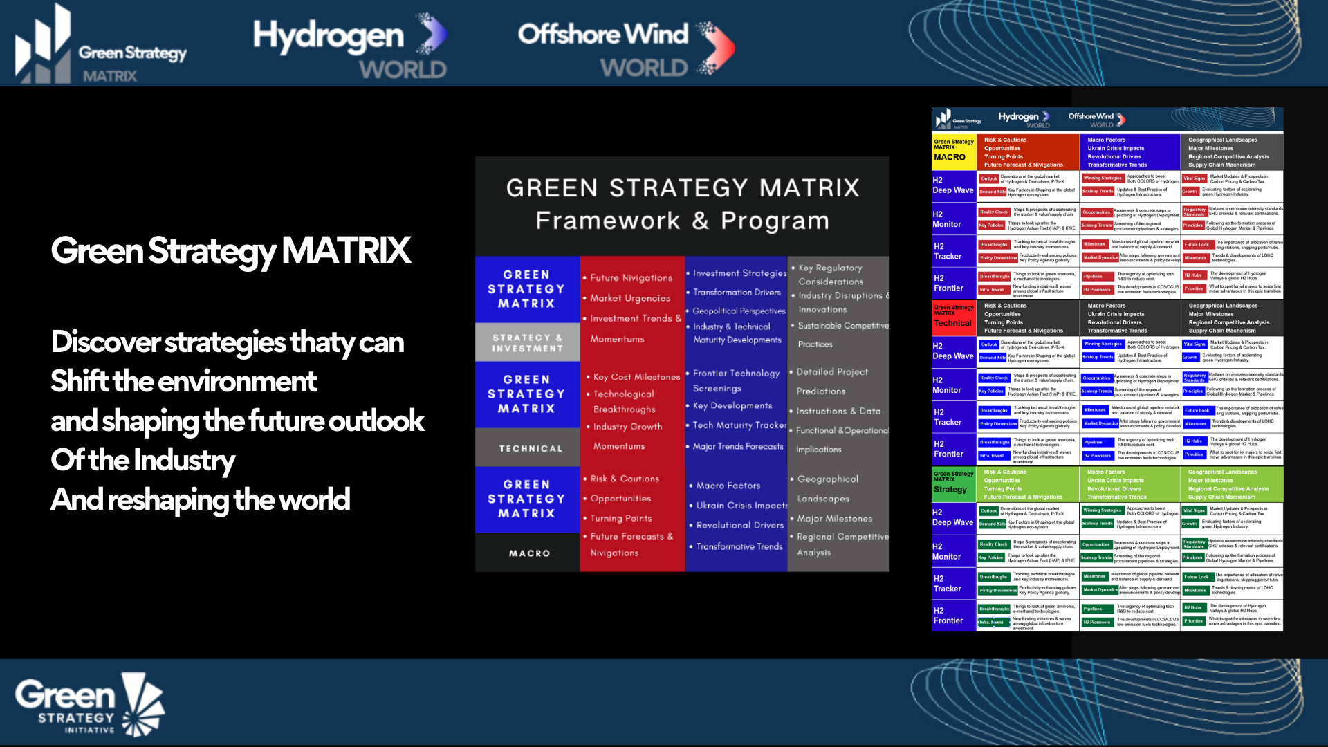Select the yellow MACRO header cell
This screenshot has height=747, width=1328.
[x=954, y=151]
